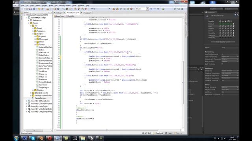Click the Windows Start orb
Viewport: 252px width, 141px height.
click(x=16, y=138)
